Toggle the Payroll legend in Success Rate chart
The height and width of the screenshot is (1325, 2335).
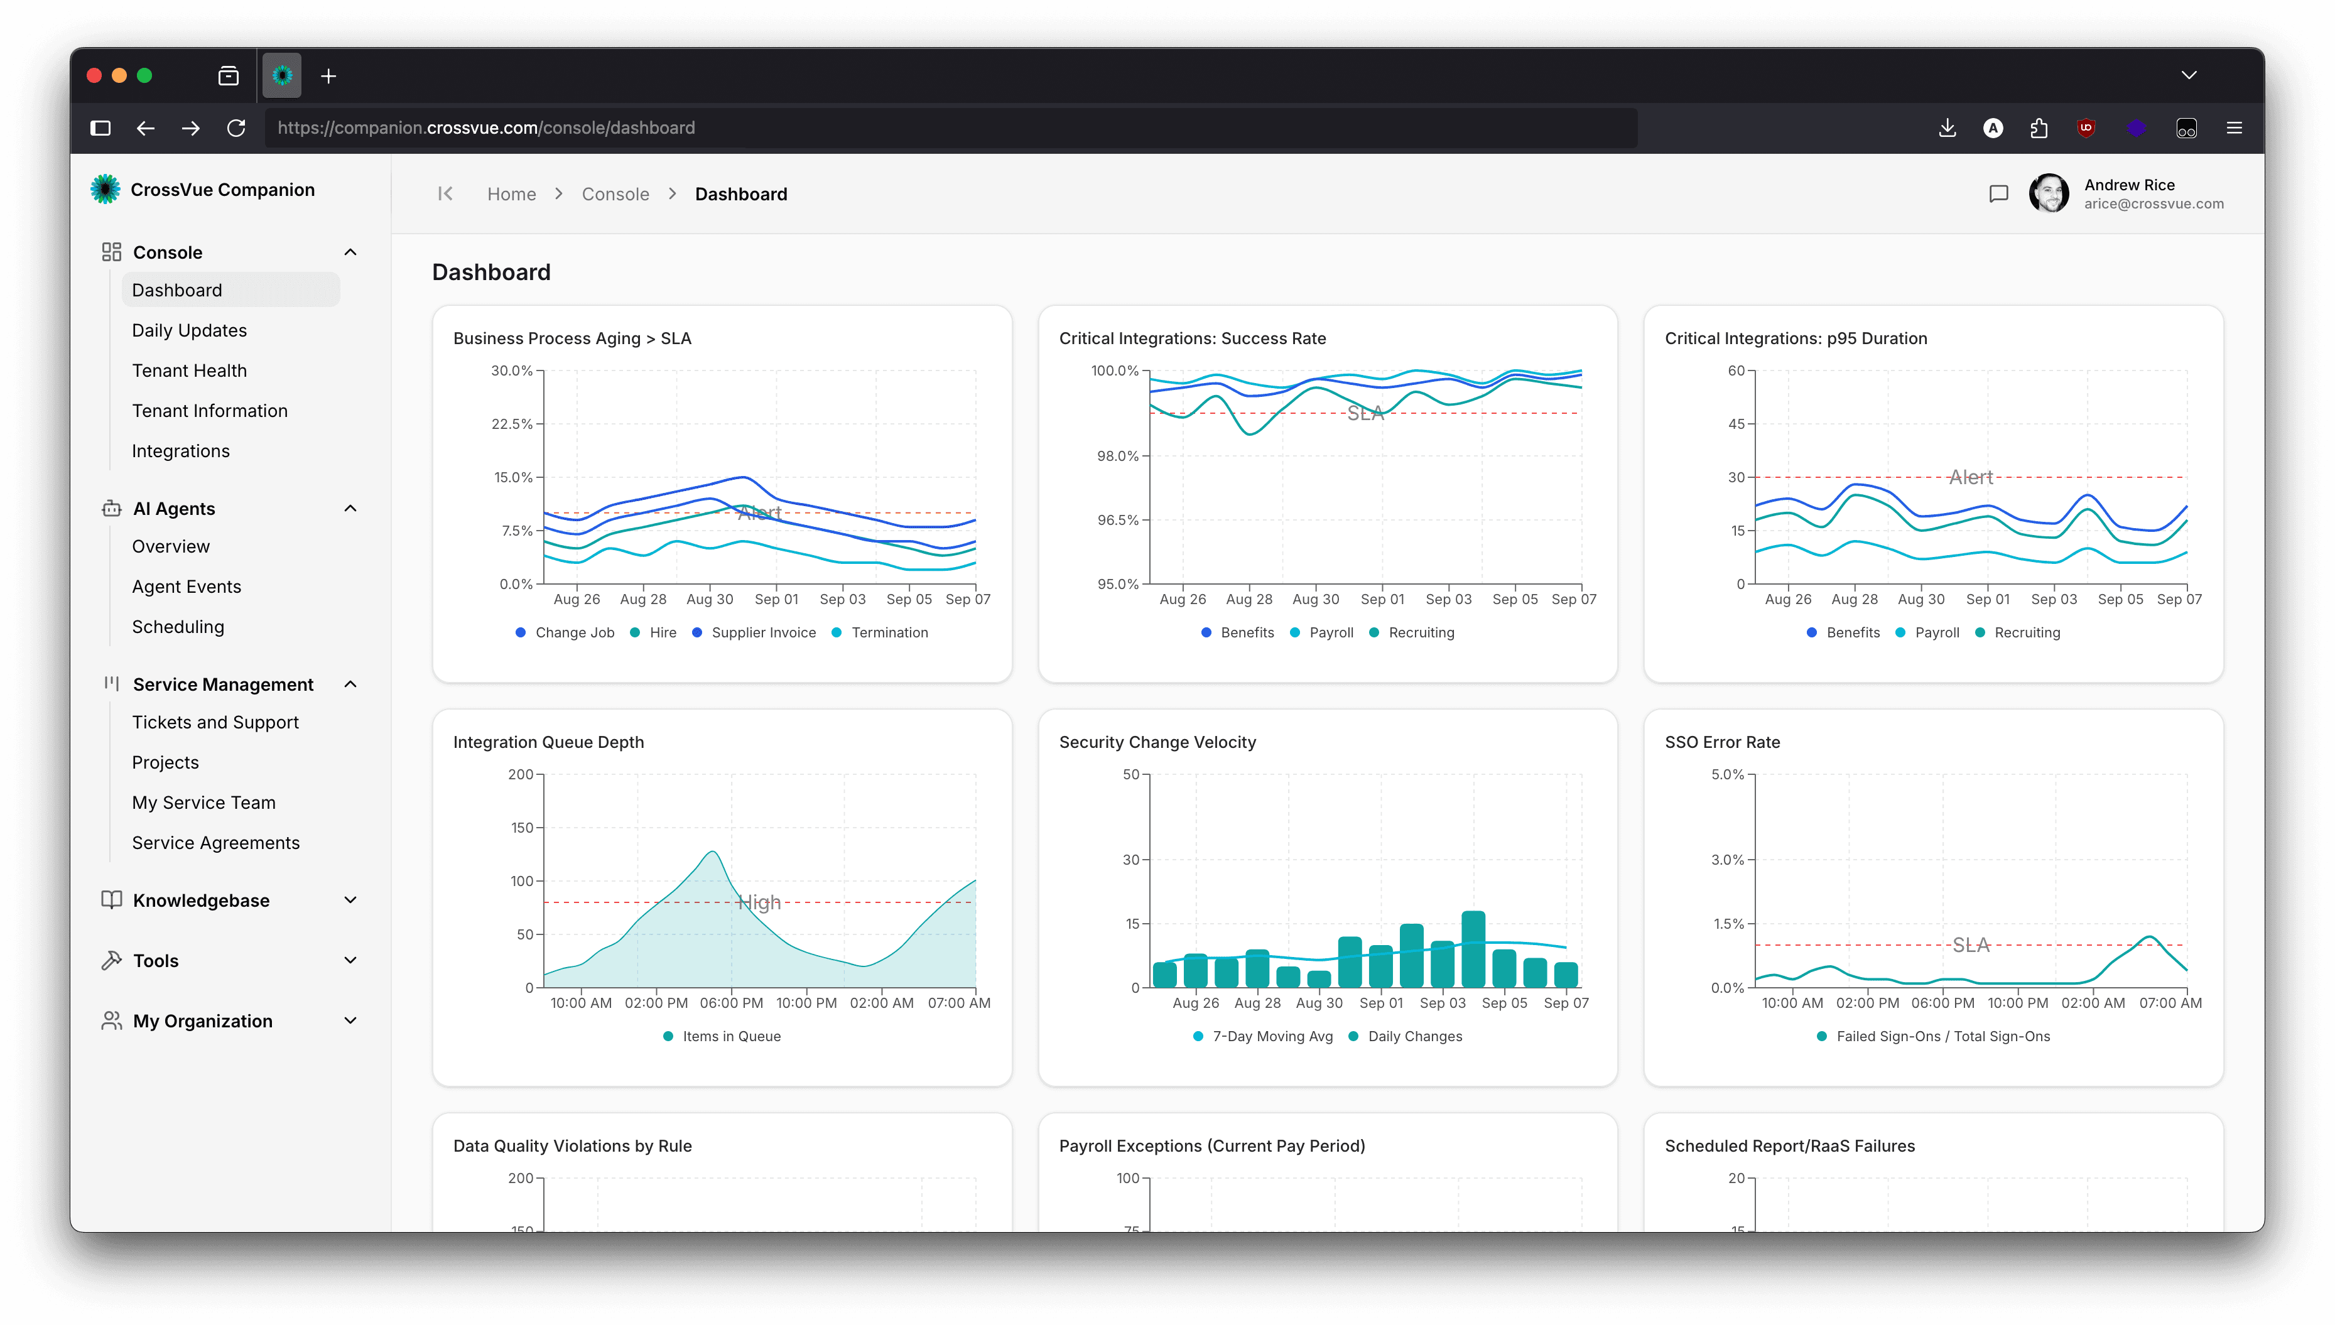(1330, 632)
